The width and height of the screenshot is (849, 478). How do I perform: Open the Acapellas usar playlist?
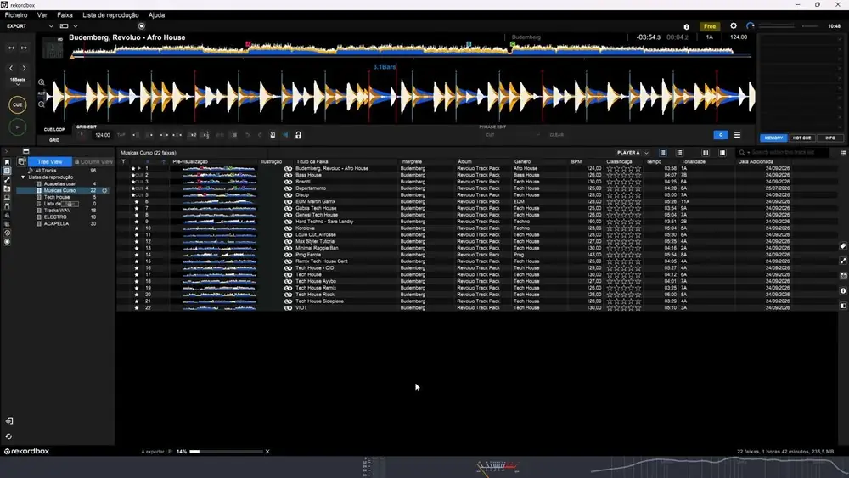pyautogui.click(x=59, y=184)
